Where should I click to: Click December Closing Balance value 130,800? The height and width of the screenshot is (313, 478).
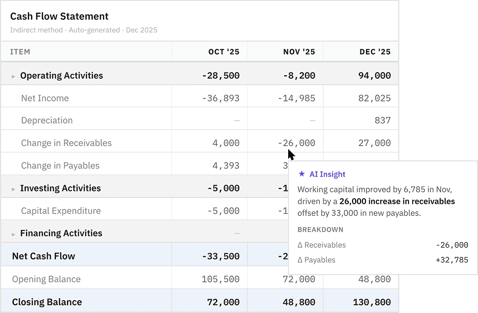[372, 302]
